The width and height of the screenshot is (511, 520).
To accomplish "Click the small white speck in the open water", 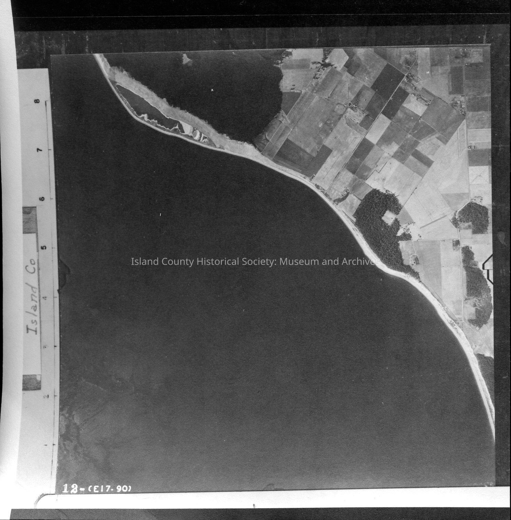I will pyautogui.click(x=160, y=215).
